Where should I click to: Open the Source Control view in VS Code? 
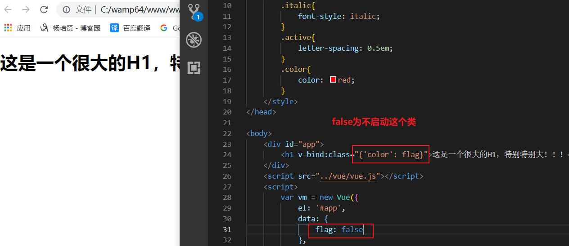(x=194, y=12)
